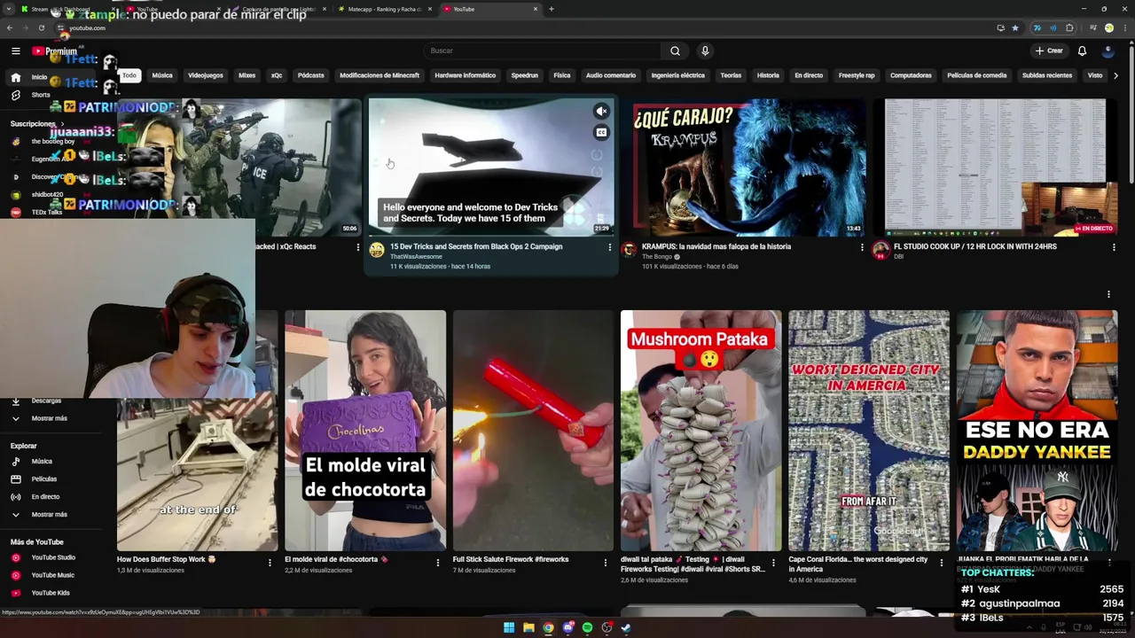Select the Historia chip
1135x638 pixels.
pyautogui.click(x=768, y=75)
